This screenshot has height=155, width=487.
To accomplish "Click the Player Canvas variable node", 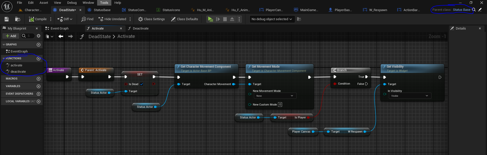I will tap(303, 132).
